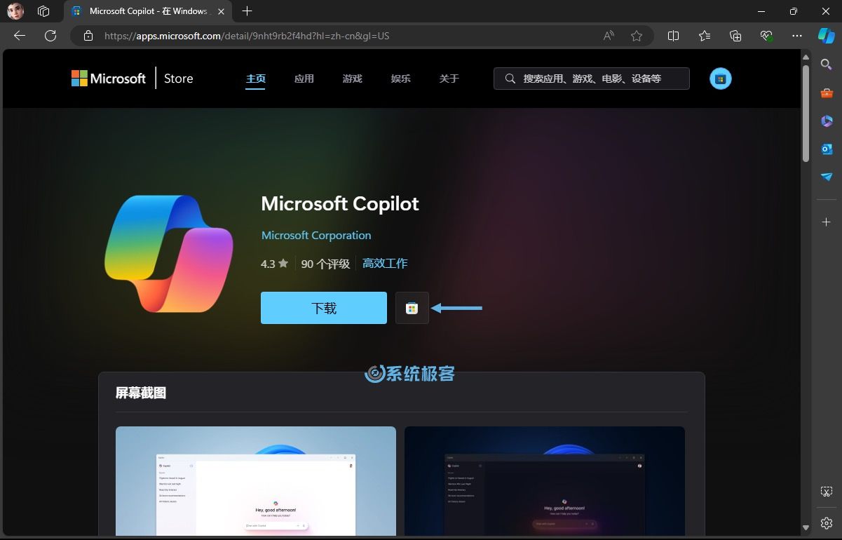This screenshot has height=540, width=842.
Task: Select the 主页 tab
Action: [256, 79]
